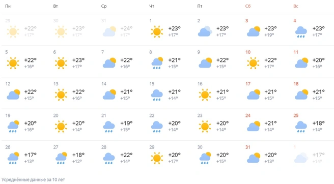Click the Вс weekday column header

pyautogui.click(x=296, y=6)
